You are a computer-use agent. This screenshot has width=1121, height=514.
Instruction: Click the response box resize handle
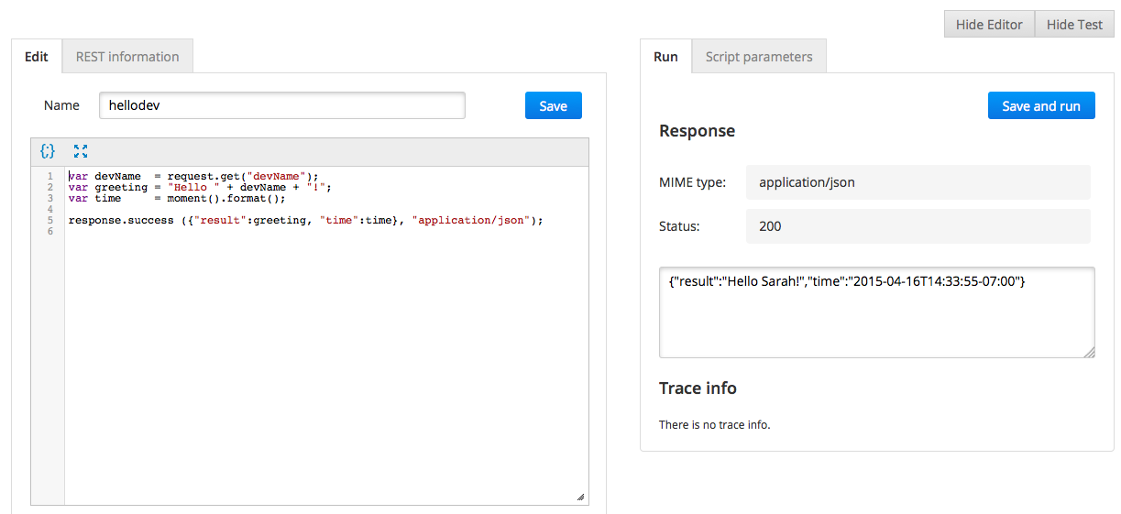point(1088,351)
